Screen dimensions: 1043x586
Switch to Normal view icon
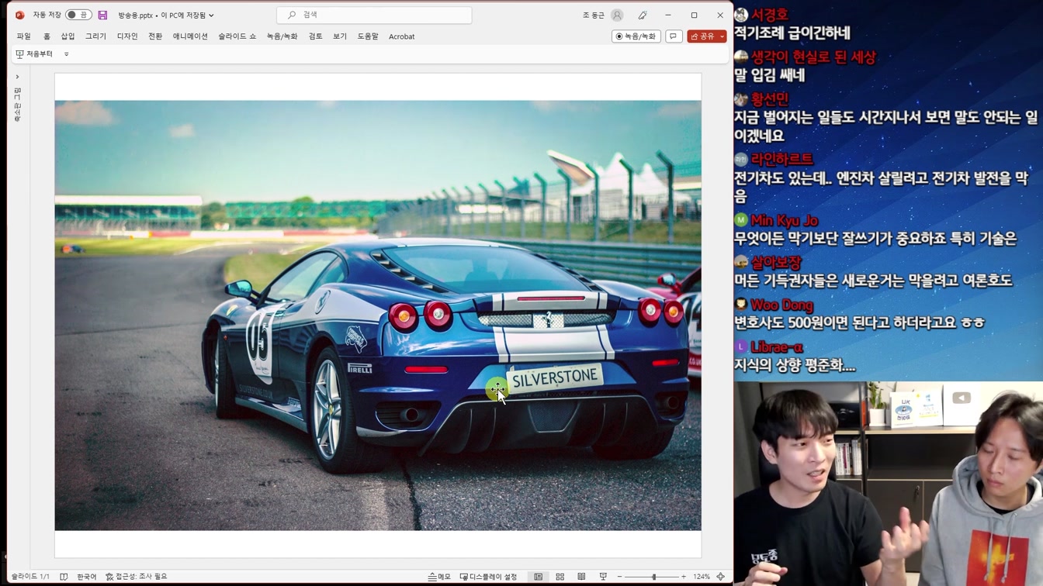pyautogui.click(x=538, y=577)
